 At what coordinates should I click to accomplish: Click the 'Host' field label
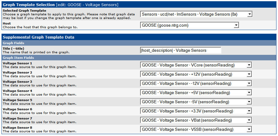[6, 23]
